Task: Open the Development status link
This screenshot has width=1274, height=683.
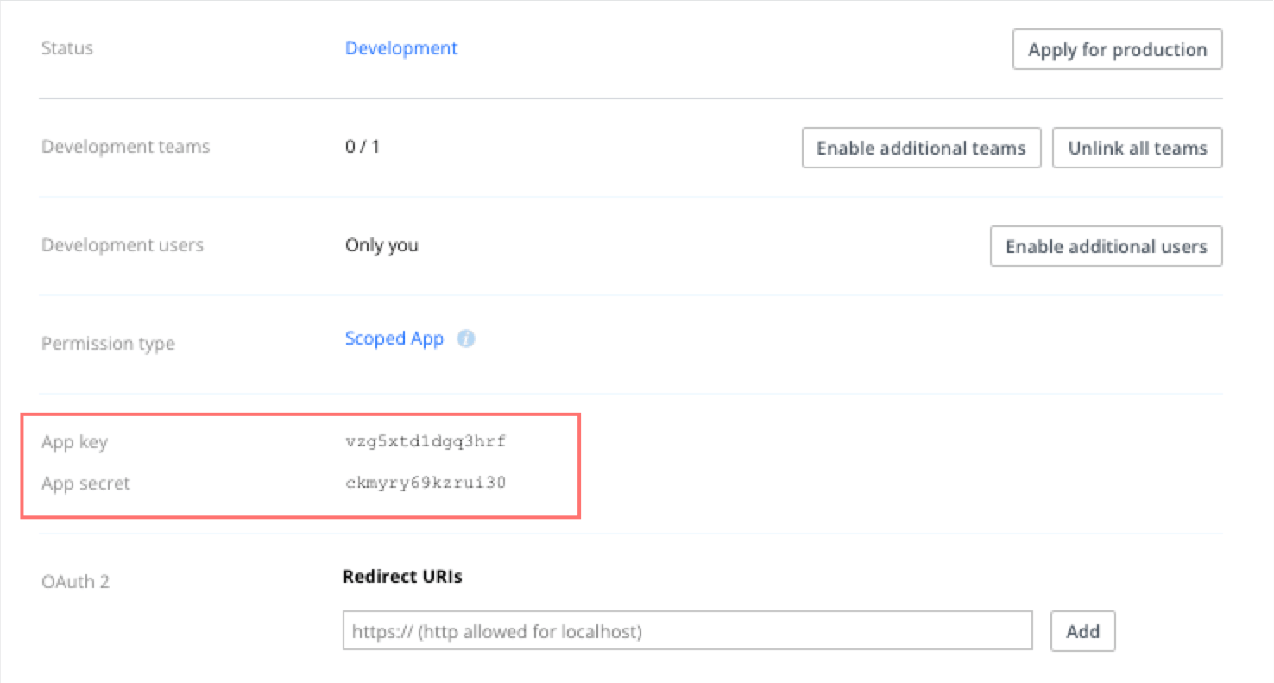Action: click(x=401, y=48)
